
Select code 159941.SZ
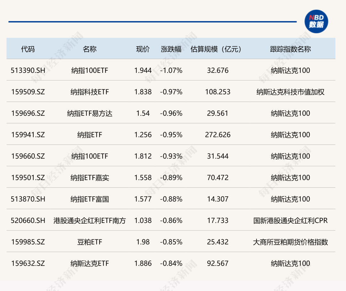[28, 135]
